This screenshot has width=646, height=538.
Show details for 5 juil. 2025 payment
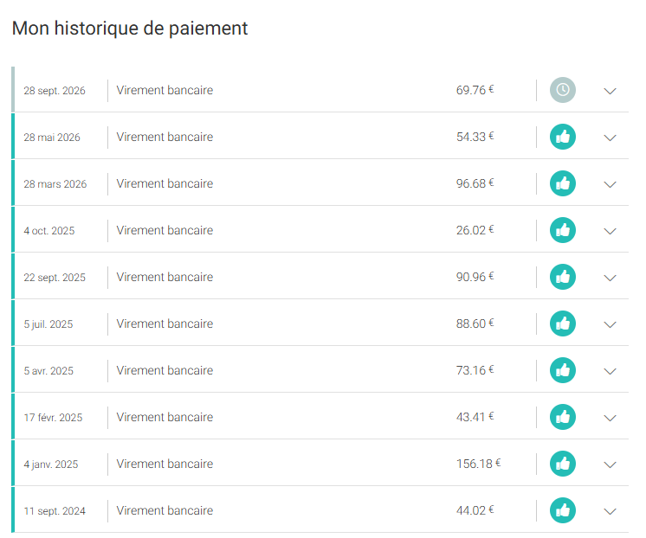coord(610,324)
